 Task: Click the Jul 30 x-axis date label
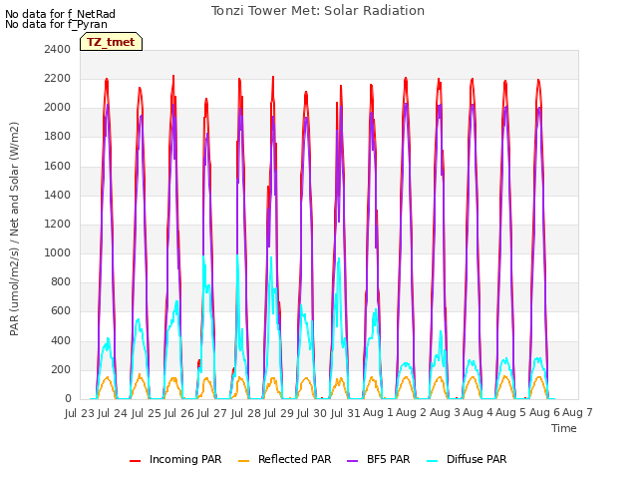click(x=312, y=413)
